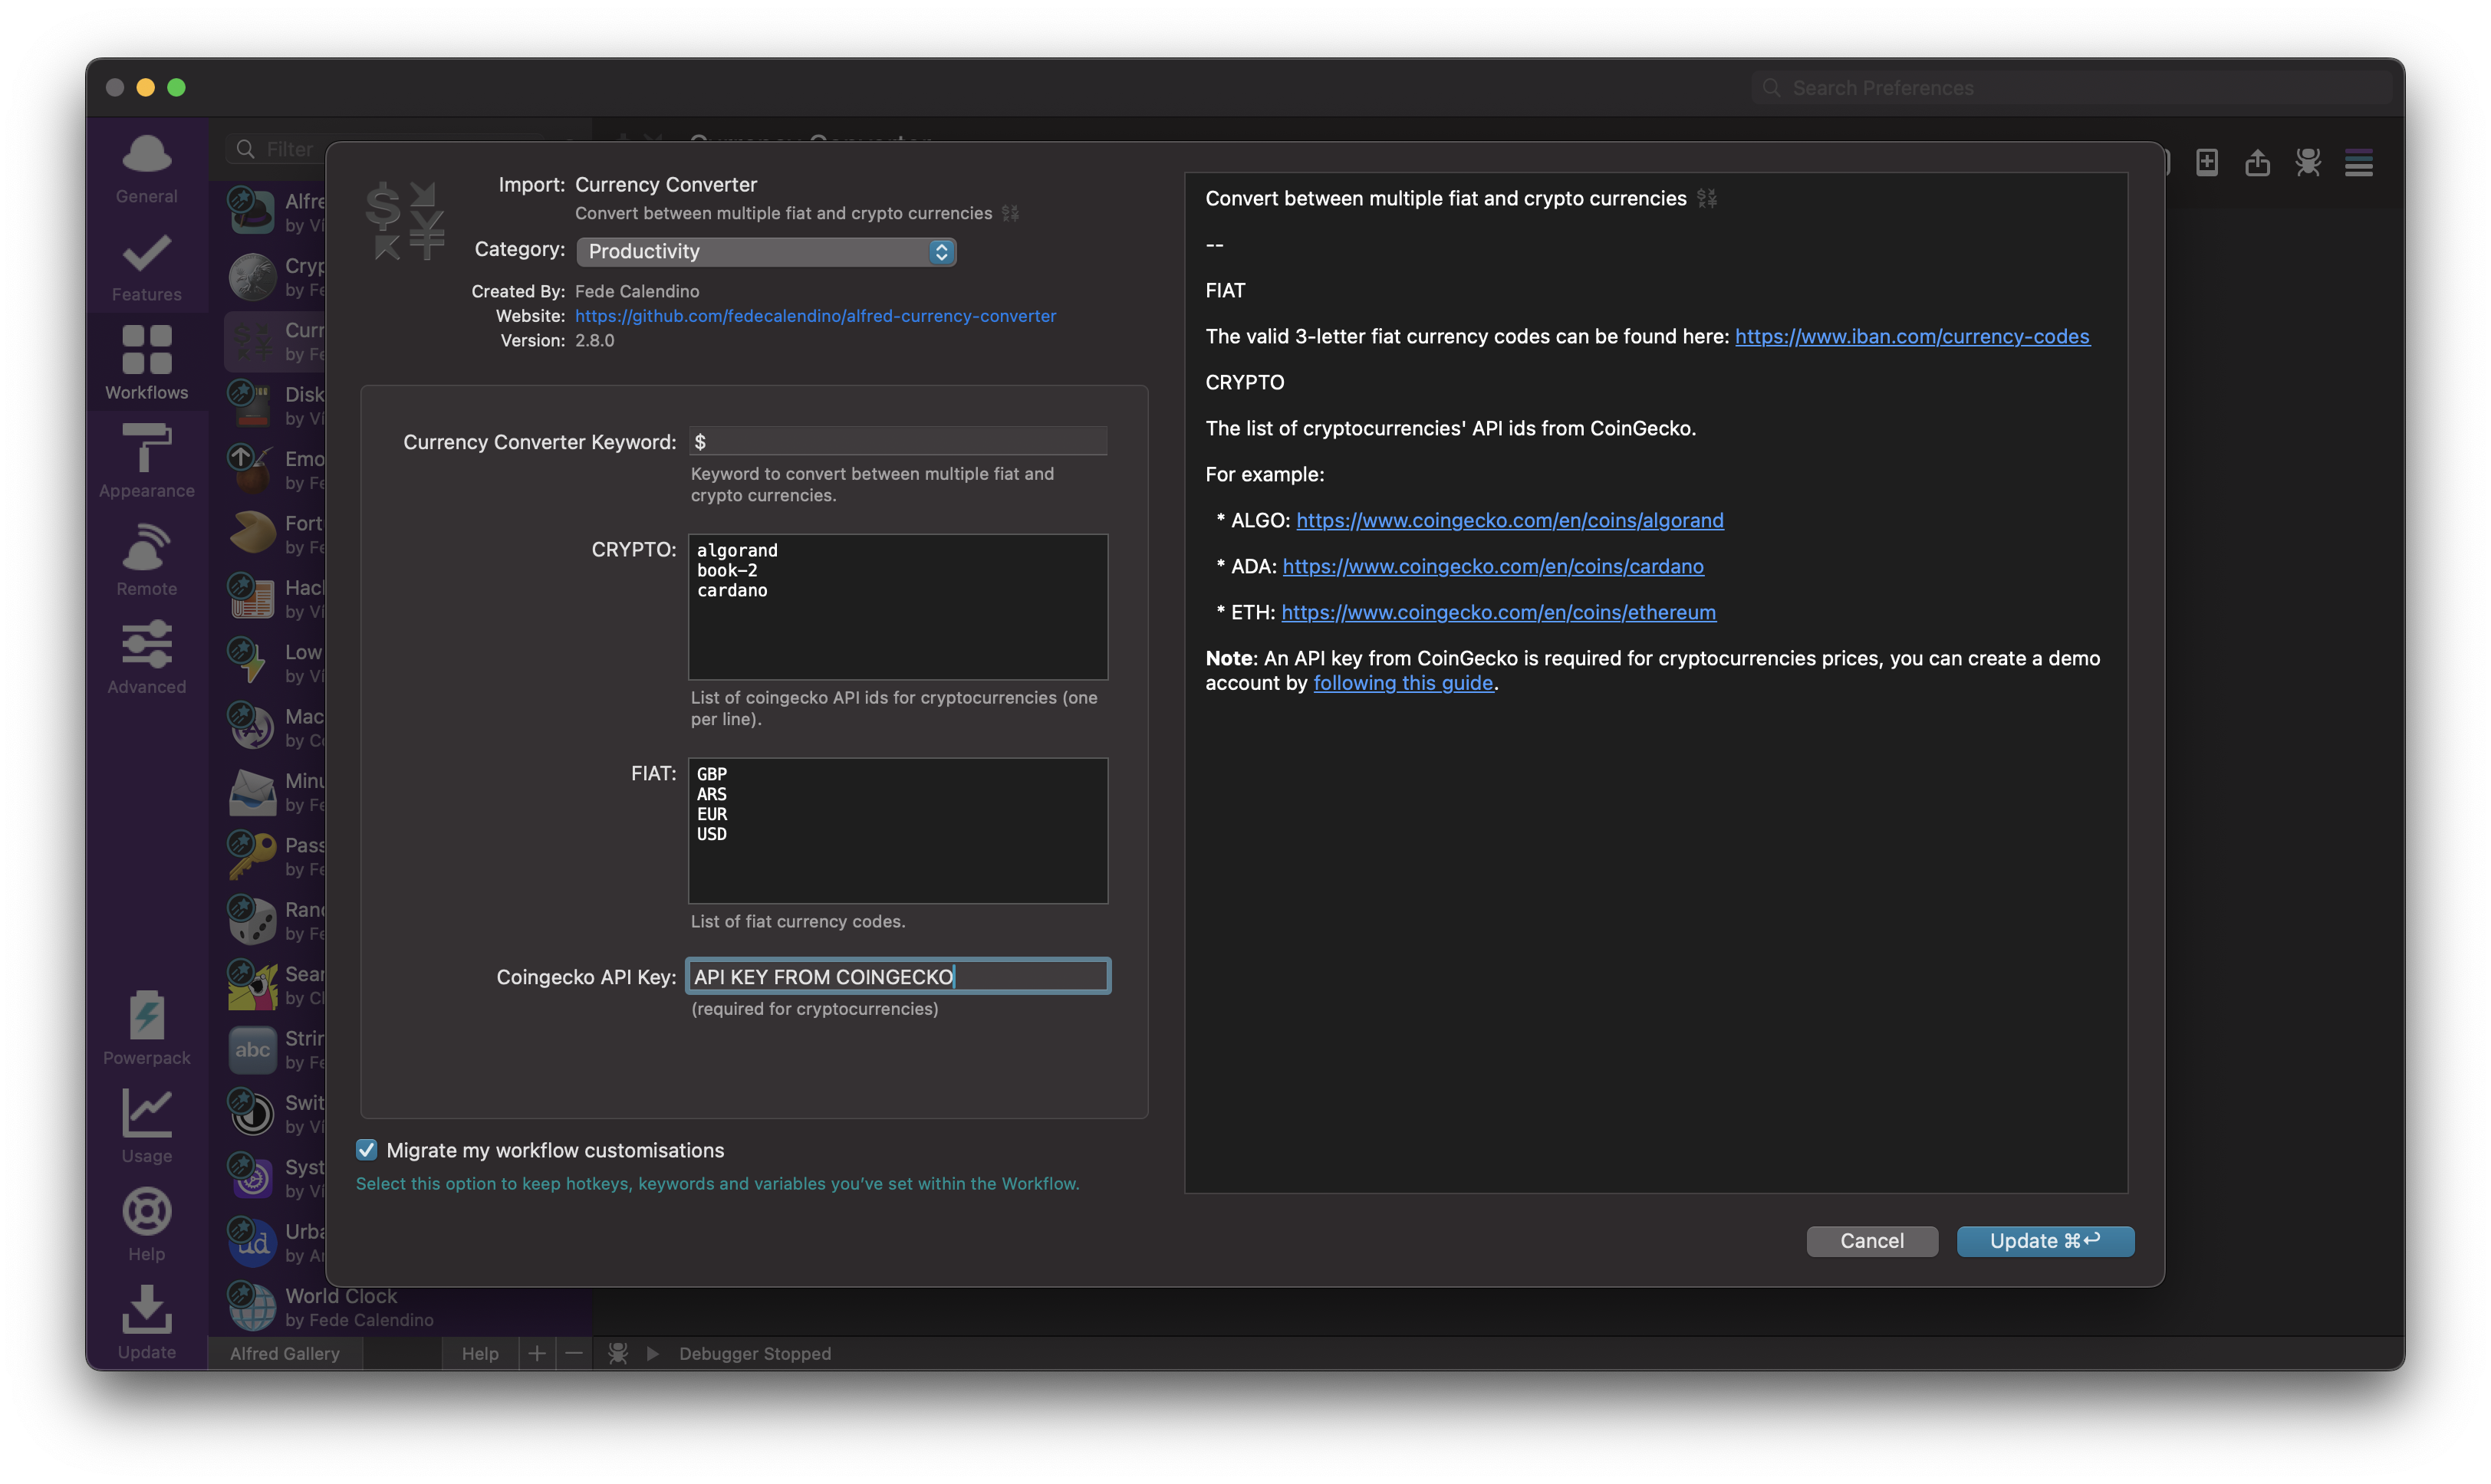Click the Urban Dictionary workflow ud icon
Viewport: 2491px width, 1484px height.
(x=252, y=1242)
